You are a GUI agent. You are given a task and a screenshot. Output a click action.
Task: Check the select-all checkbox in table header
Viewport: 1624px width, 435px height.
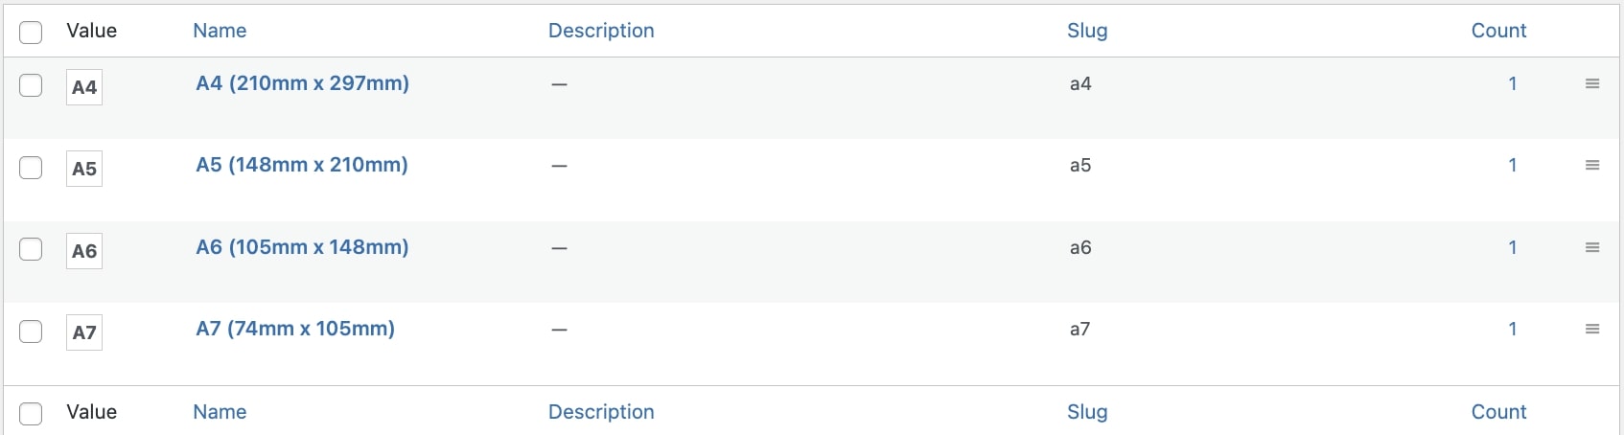(x=31, y=33)
